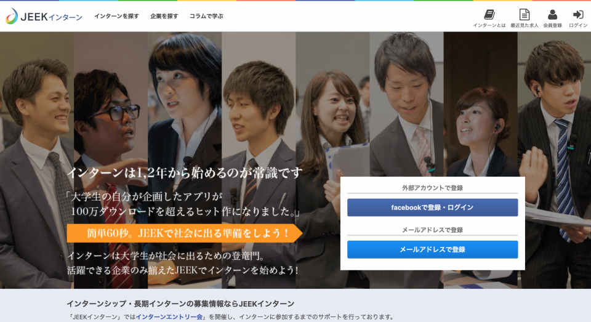Click the orange 簡単60秒 banner
591x322 pixels.
185,233
